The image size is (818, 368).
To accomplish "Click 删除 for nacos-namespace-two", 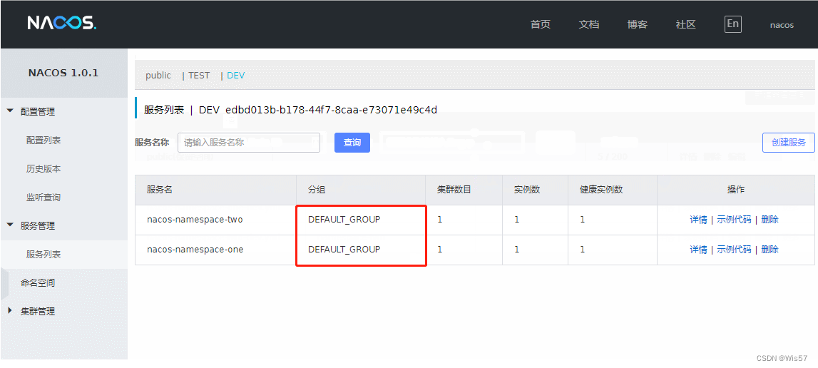I will point(770,220).
